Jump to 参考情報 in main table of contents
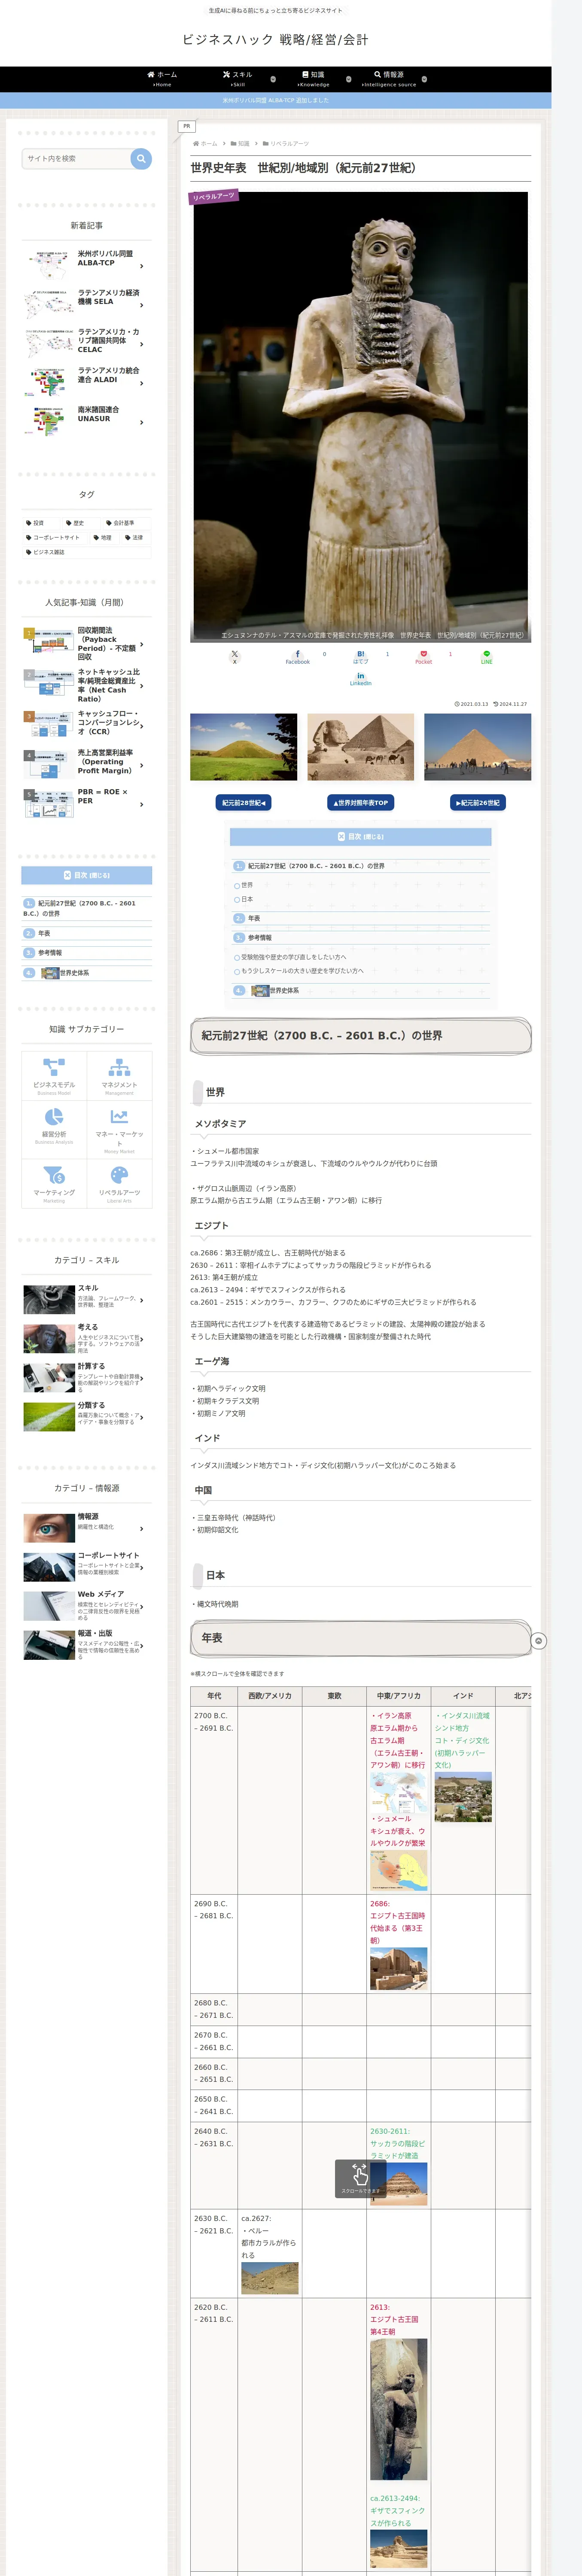The height and width of the screenshot is (2576, 582). coord(259,938)
